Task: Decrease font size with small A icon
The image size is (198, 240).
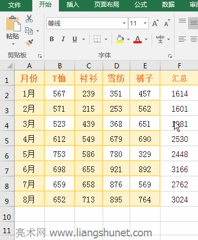Action: click(x=167, y=23)
